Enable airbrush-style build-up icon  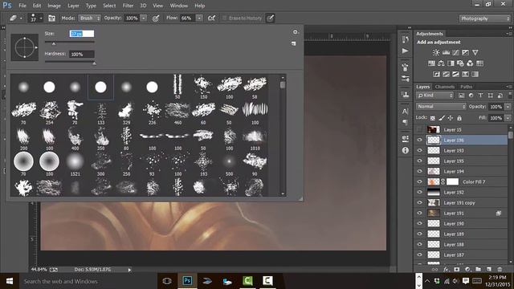click(212, 18)
